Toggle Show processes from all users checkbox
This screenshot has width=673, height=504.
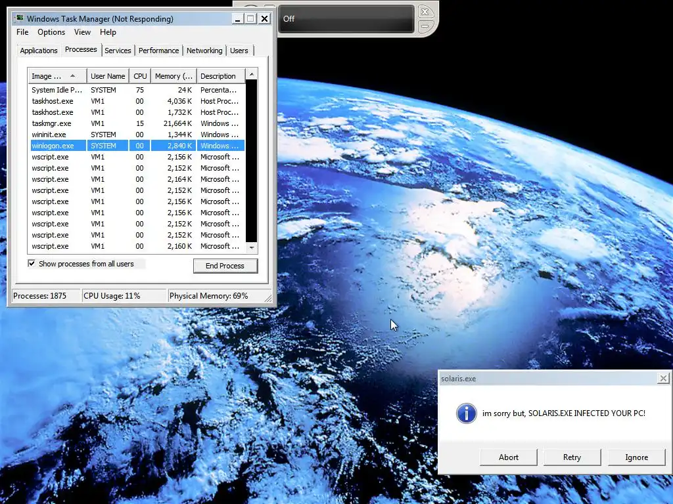[x=32, y=264]
